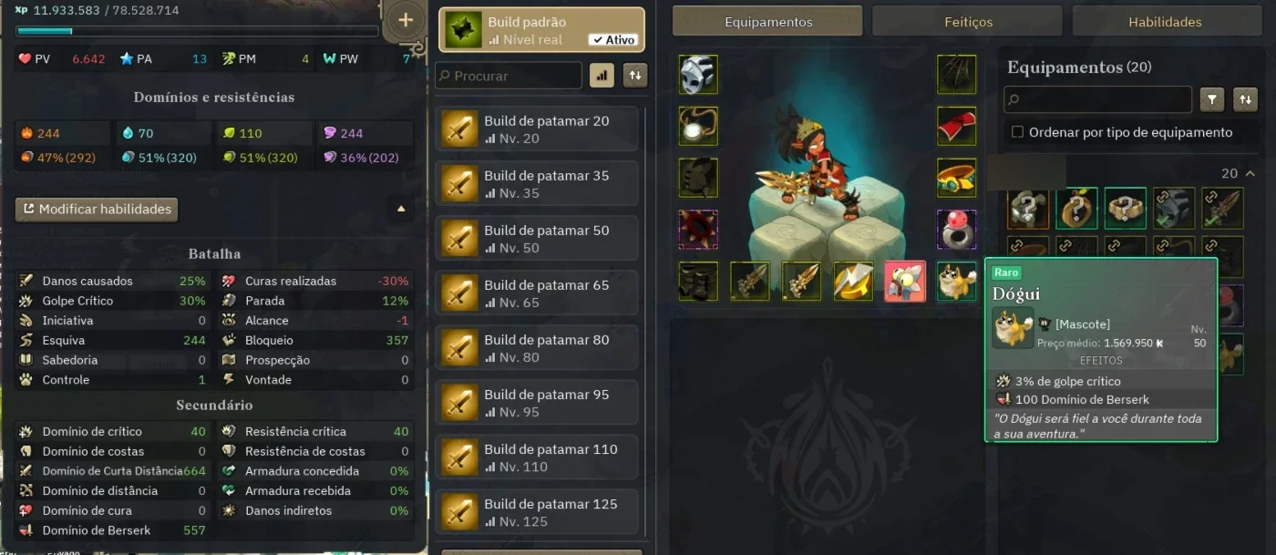Collapse the equipment list chevron beside 20

(x=1250, y=173)
